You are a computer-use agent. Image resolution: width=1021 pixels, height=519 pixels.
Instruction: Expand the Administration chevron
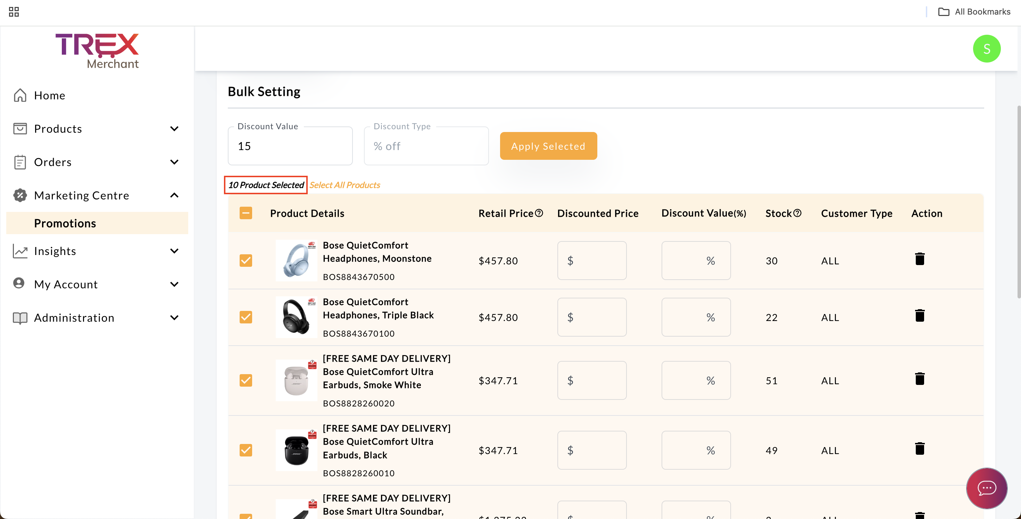[x=174, y=318]
